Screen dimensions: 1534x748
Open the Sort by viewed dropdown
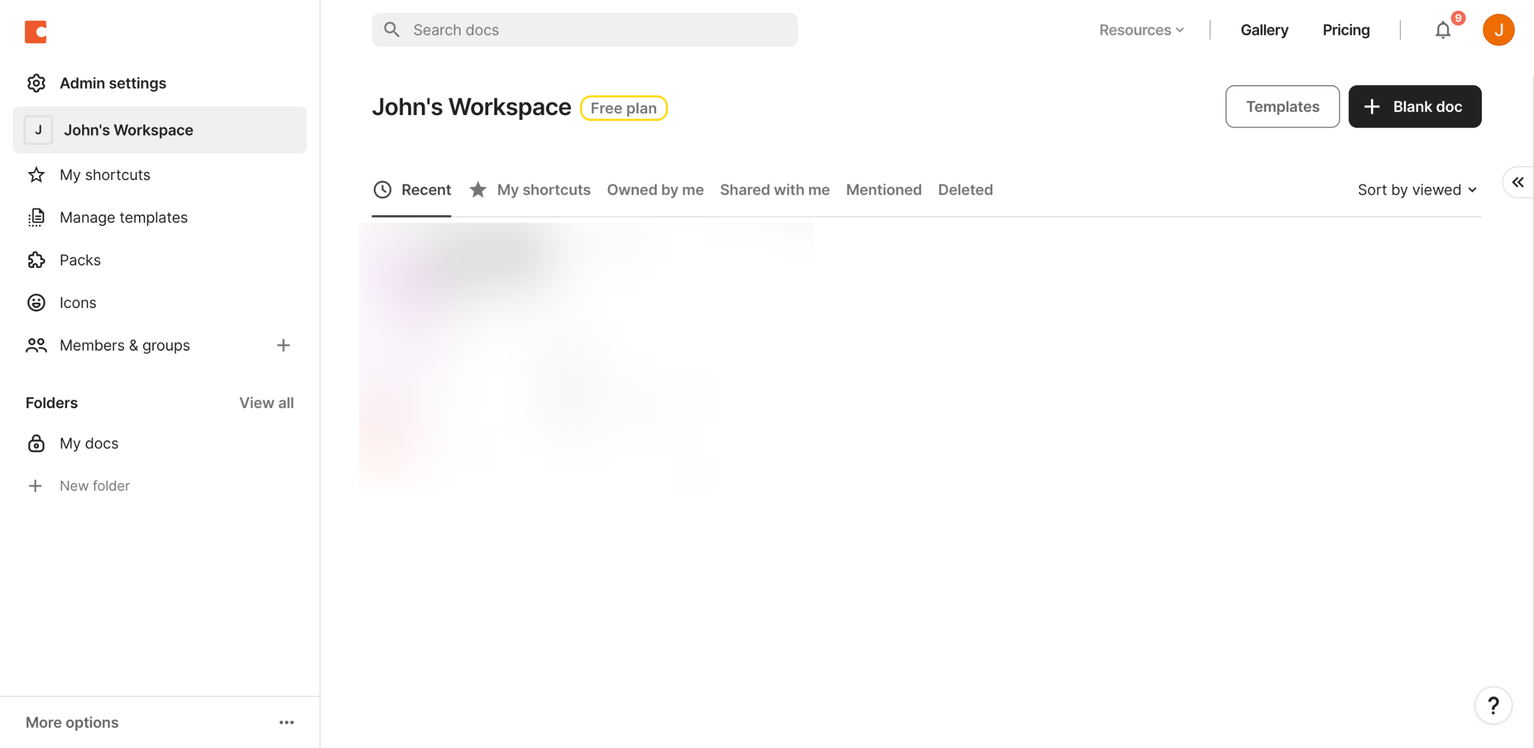pos(1417,189)
